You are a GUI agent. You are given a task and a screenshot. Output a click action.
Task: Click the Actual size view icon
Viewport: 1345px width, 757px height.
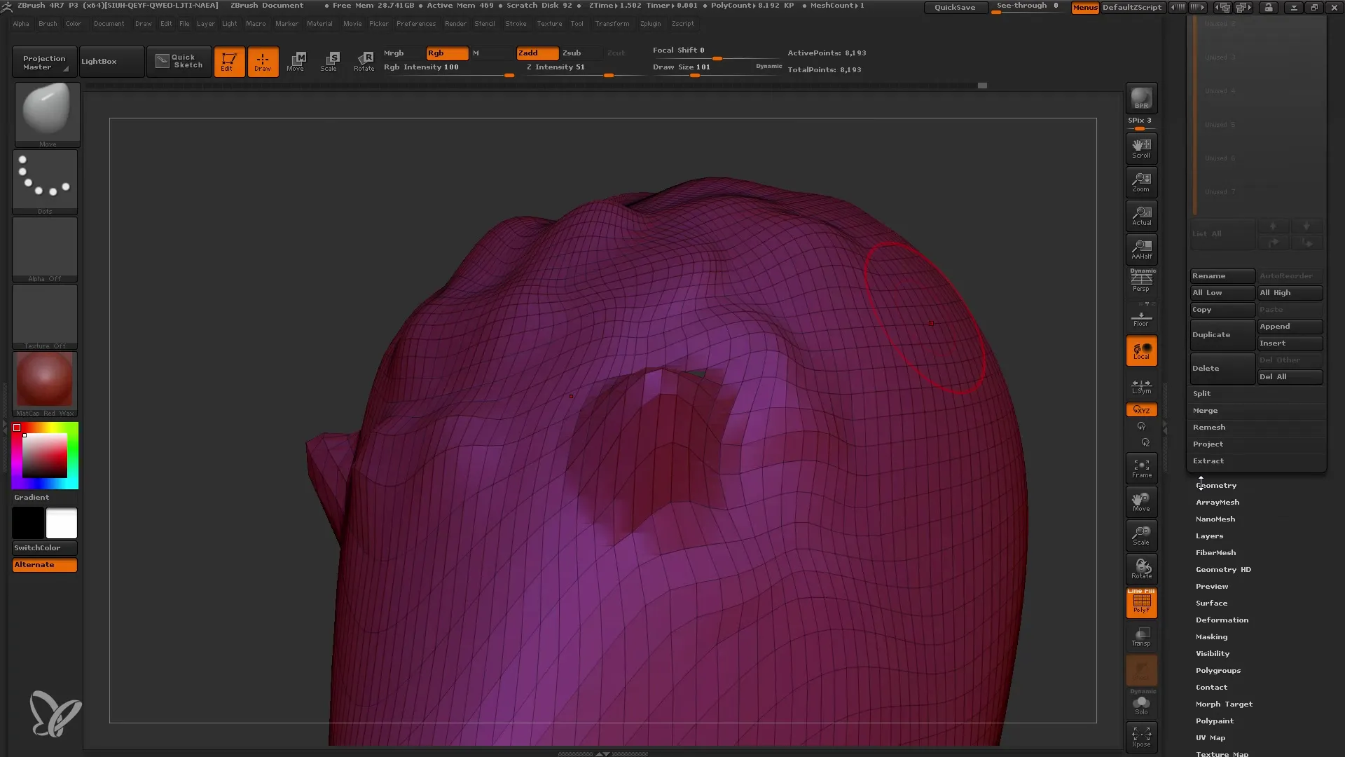1142,215
